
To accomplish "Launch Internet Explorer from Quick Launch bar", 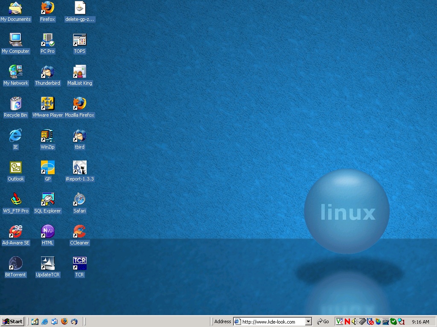I will click(x=44, y=322).
